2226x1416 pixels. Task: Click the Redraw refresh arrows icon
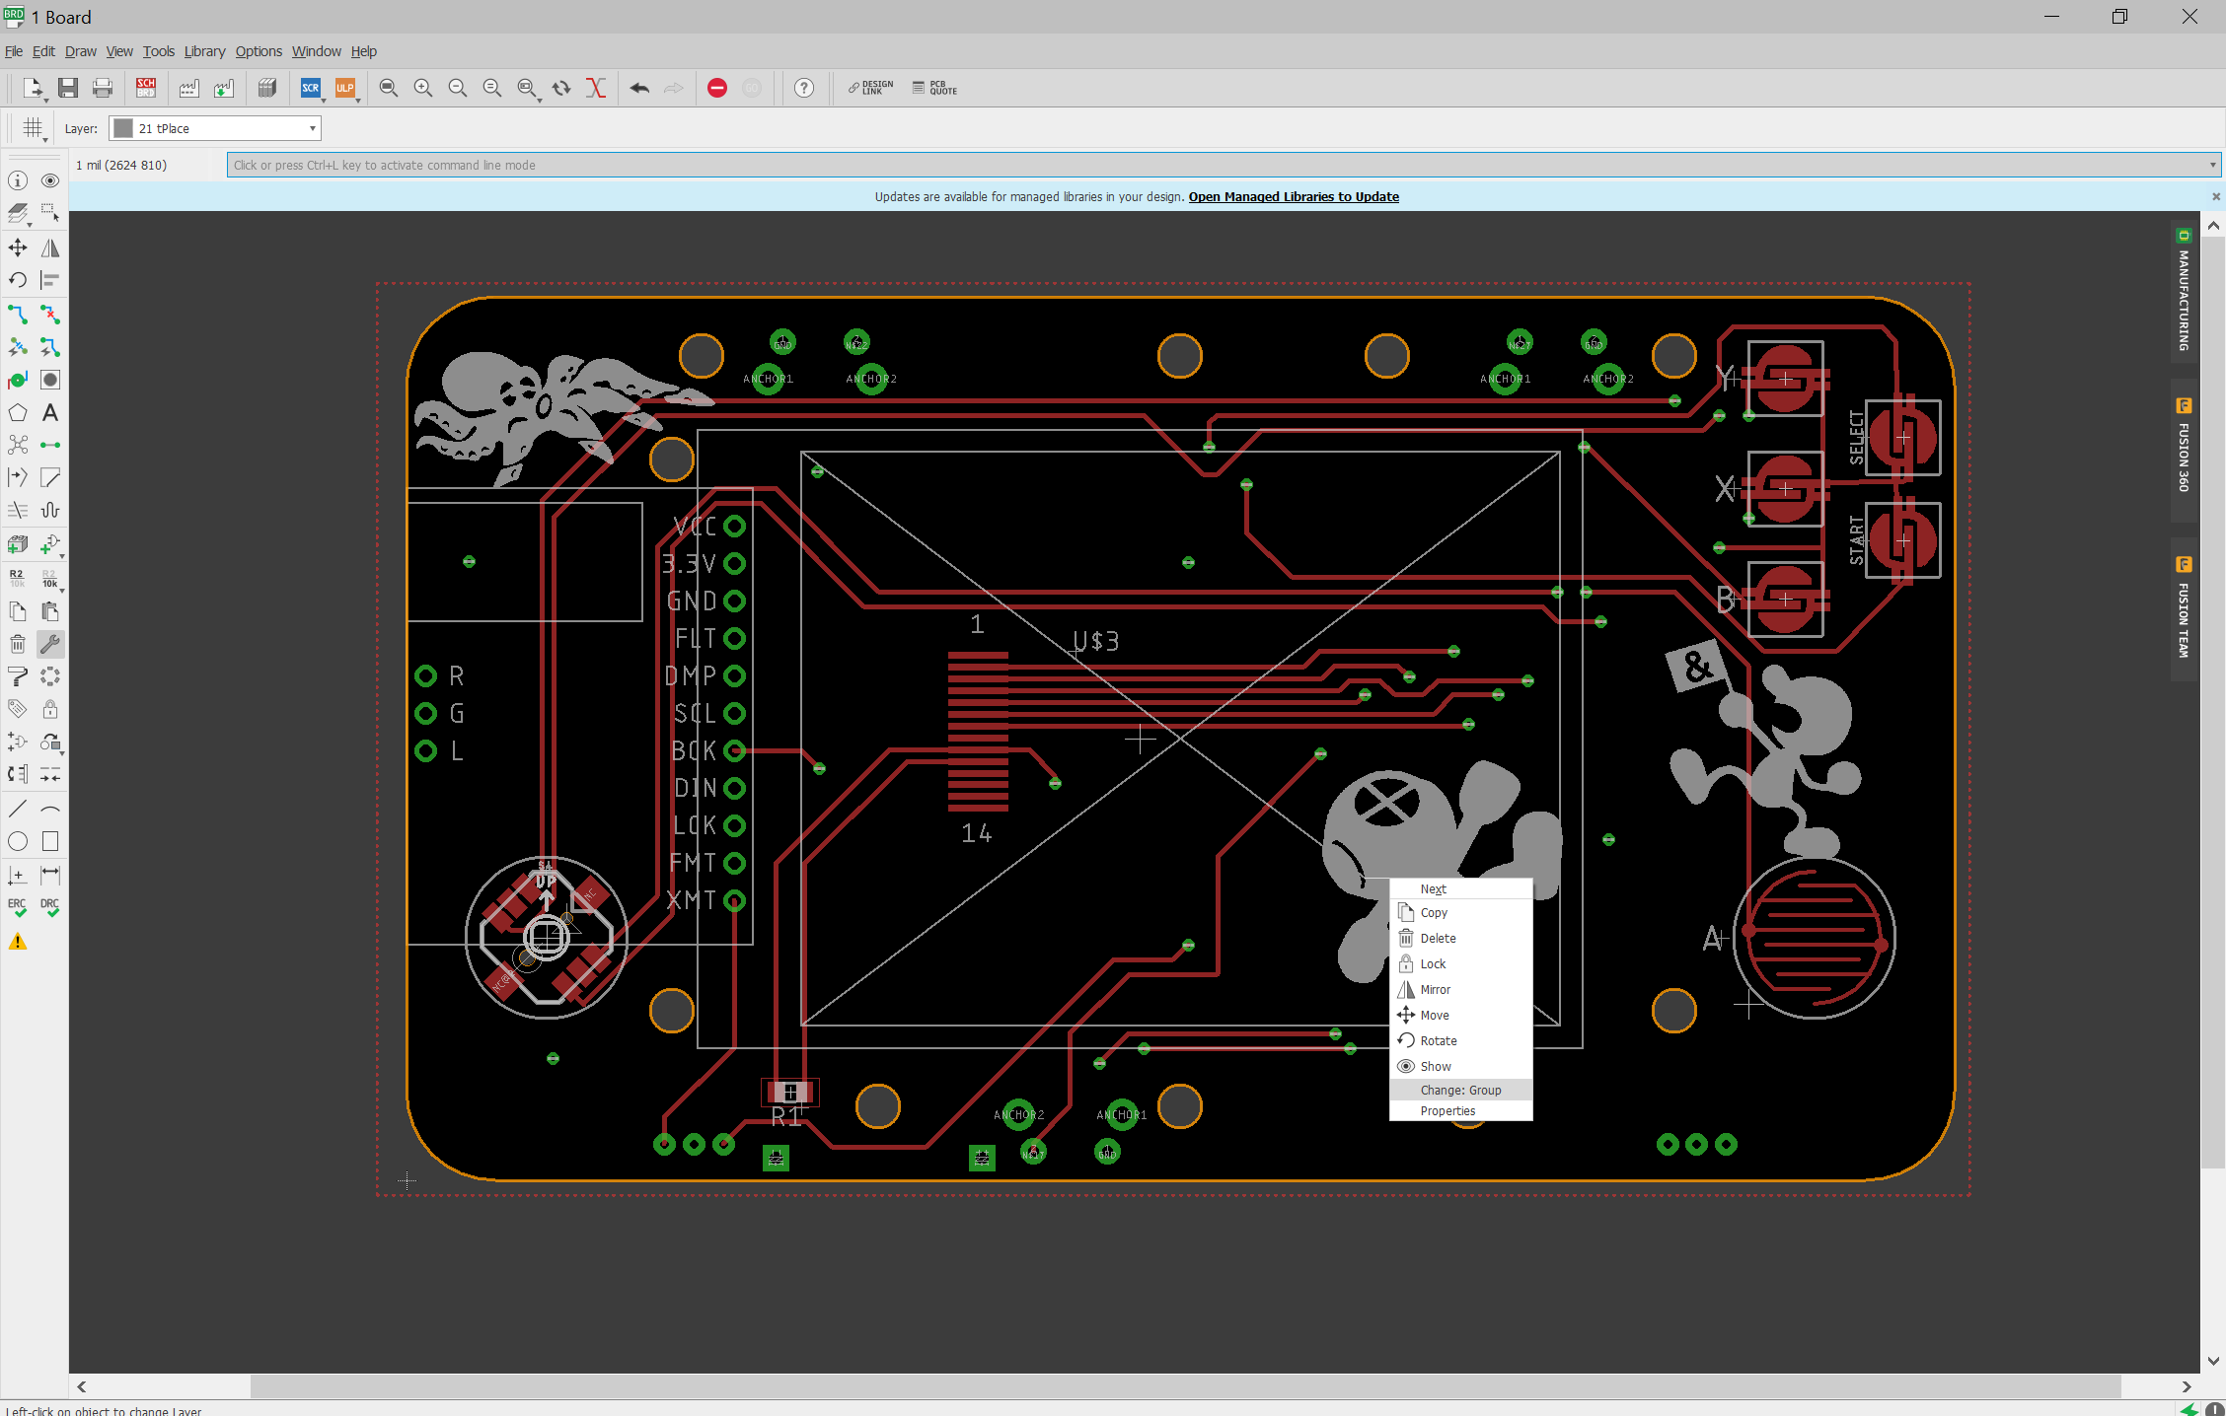pos(561,88)
